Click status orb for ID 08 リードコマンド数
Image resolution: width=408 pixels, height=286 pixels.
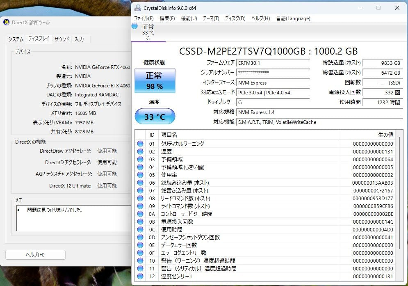[x=140, y=198]
